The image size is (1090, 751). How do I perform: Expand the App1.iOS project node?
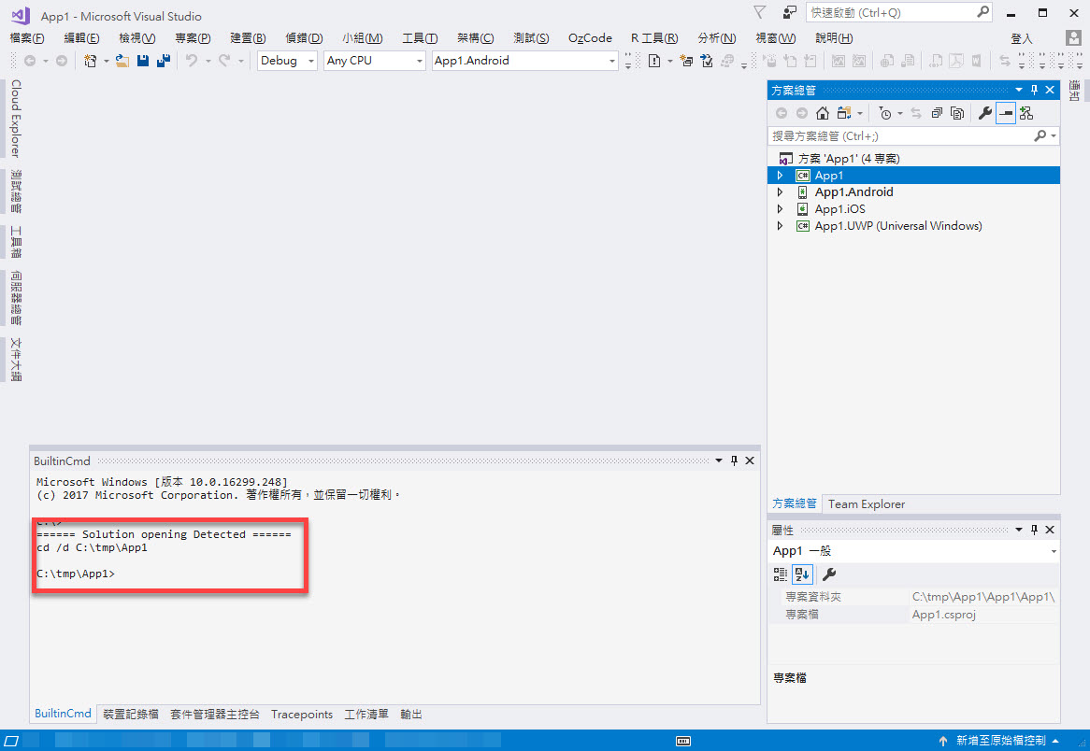[780, 209]
